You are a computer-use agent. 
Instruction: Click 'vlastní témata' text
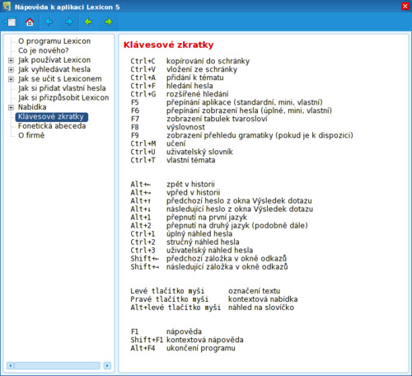click(190, 160)
